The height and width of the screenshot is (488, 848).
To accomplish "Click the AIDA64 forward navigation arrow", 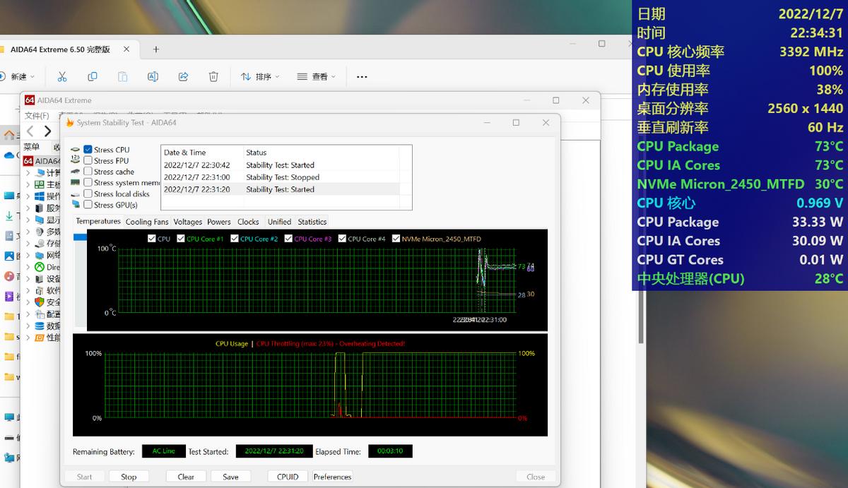I will click(x=47, y=131).
